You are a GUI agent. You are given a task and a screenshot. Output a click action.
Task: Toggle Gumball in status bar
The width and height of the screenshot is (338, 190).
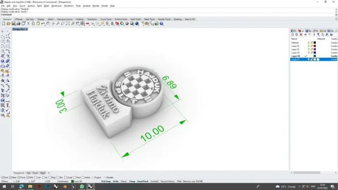pyautogui.click(x=155, y=181)
